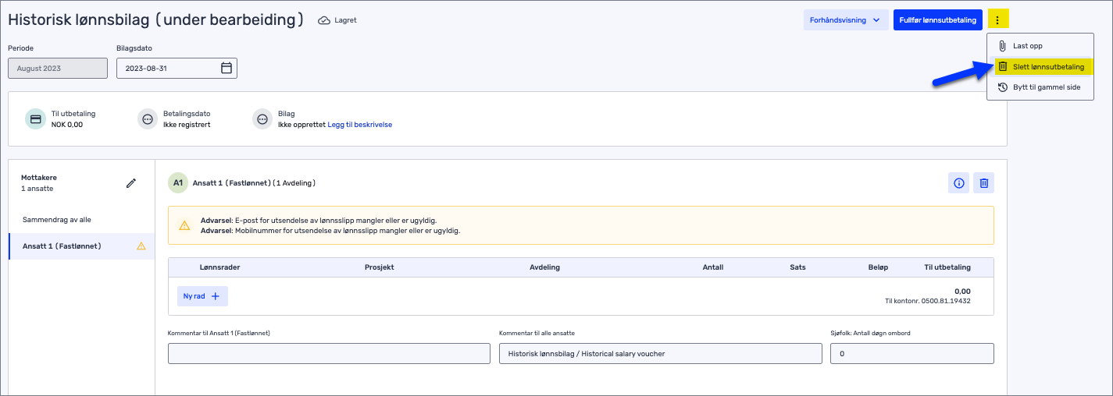1113x396 pixels.
Task: Expand the Forhåndsvisning dropdown
Action: click(x=845, y=20)
